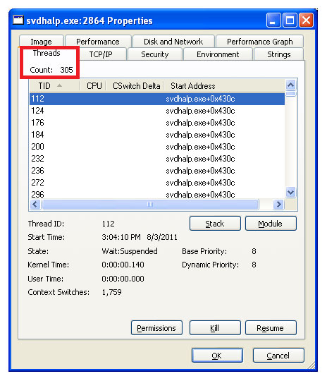327x381 pixels.
Task: Select thread row with TID 112
Action: click(x=157, y=99)
